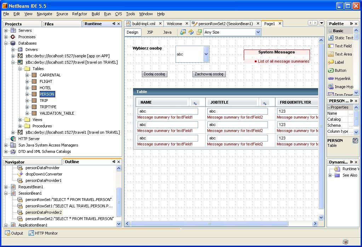Click the Static Text palette icon
This screenshot has width=362, height=247.
click(331, 38)
